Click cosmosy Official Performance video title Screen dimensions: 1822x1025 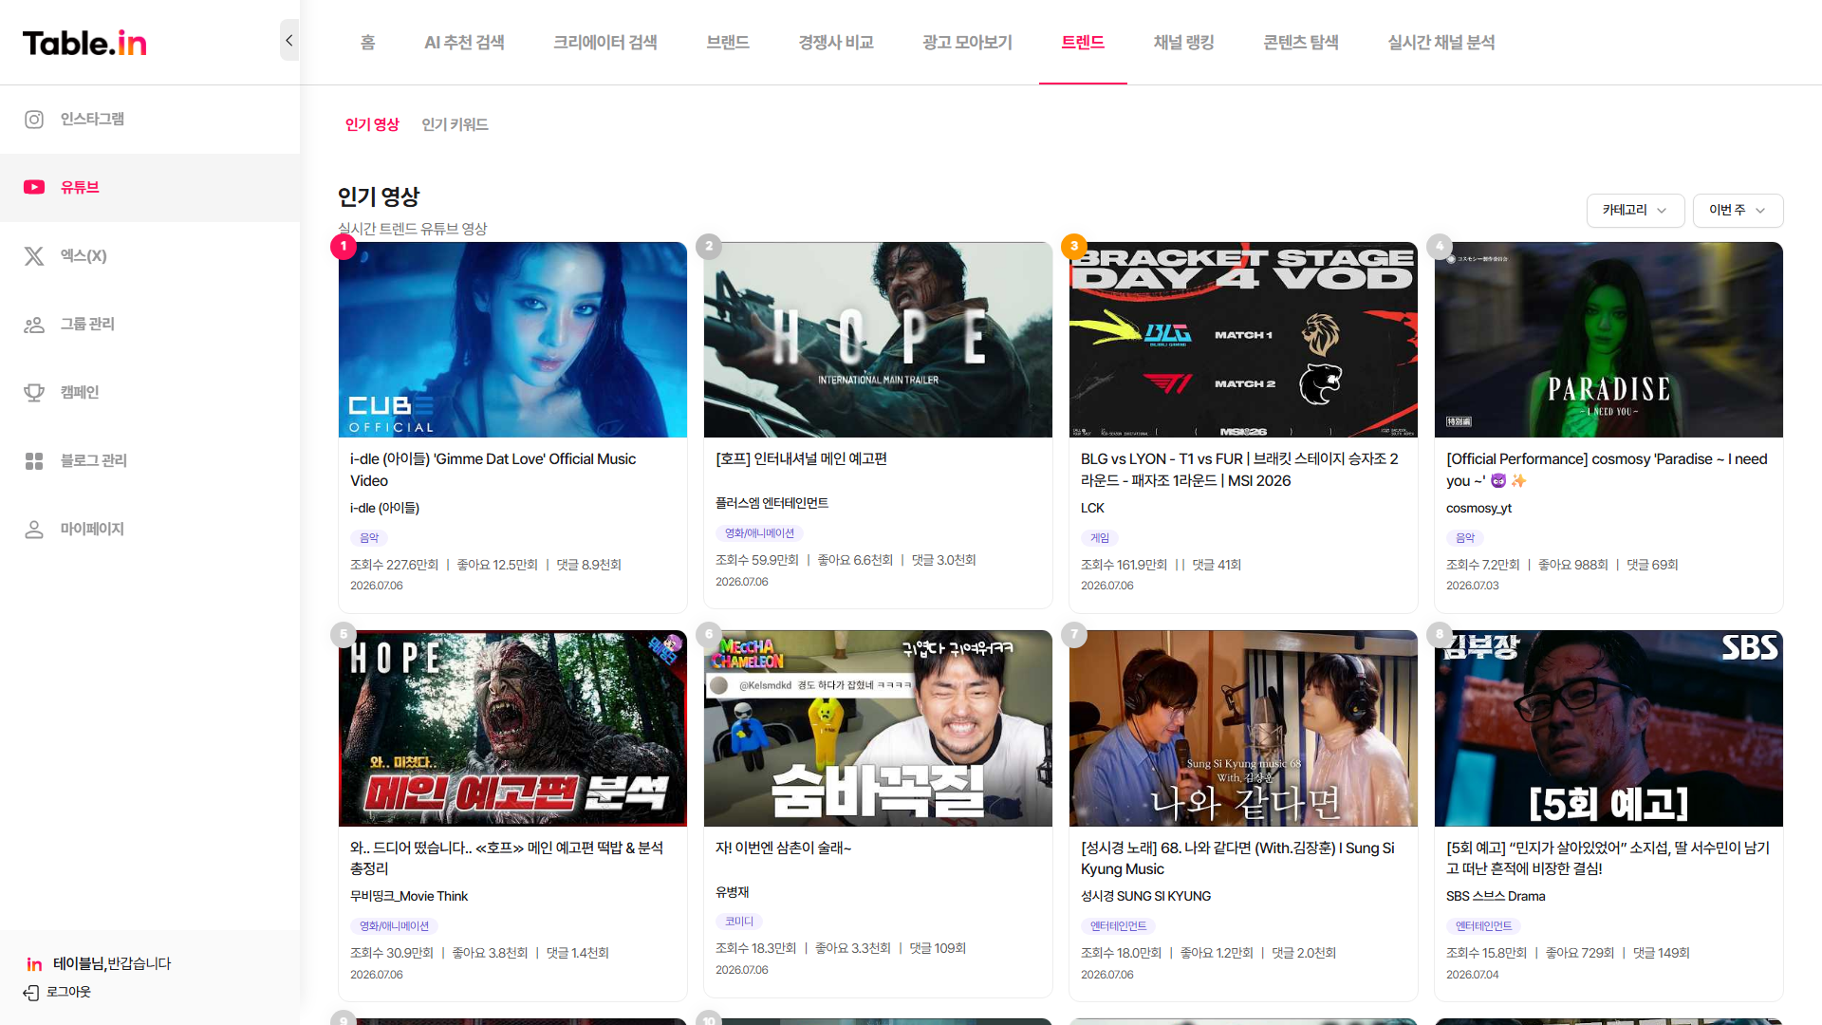click(1607, 470)
